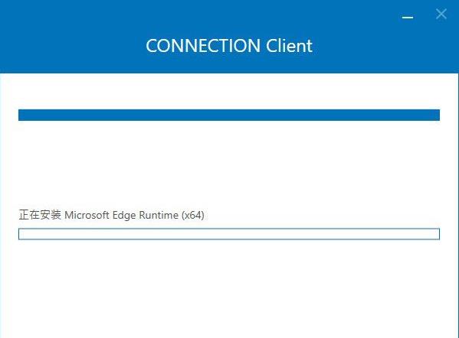Viewport: 459px width, 338px height.
Task: Click white space above the overall progress bar
Action: coord(229,91)
